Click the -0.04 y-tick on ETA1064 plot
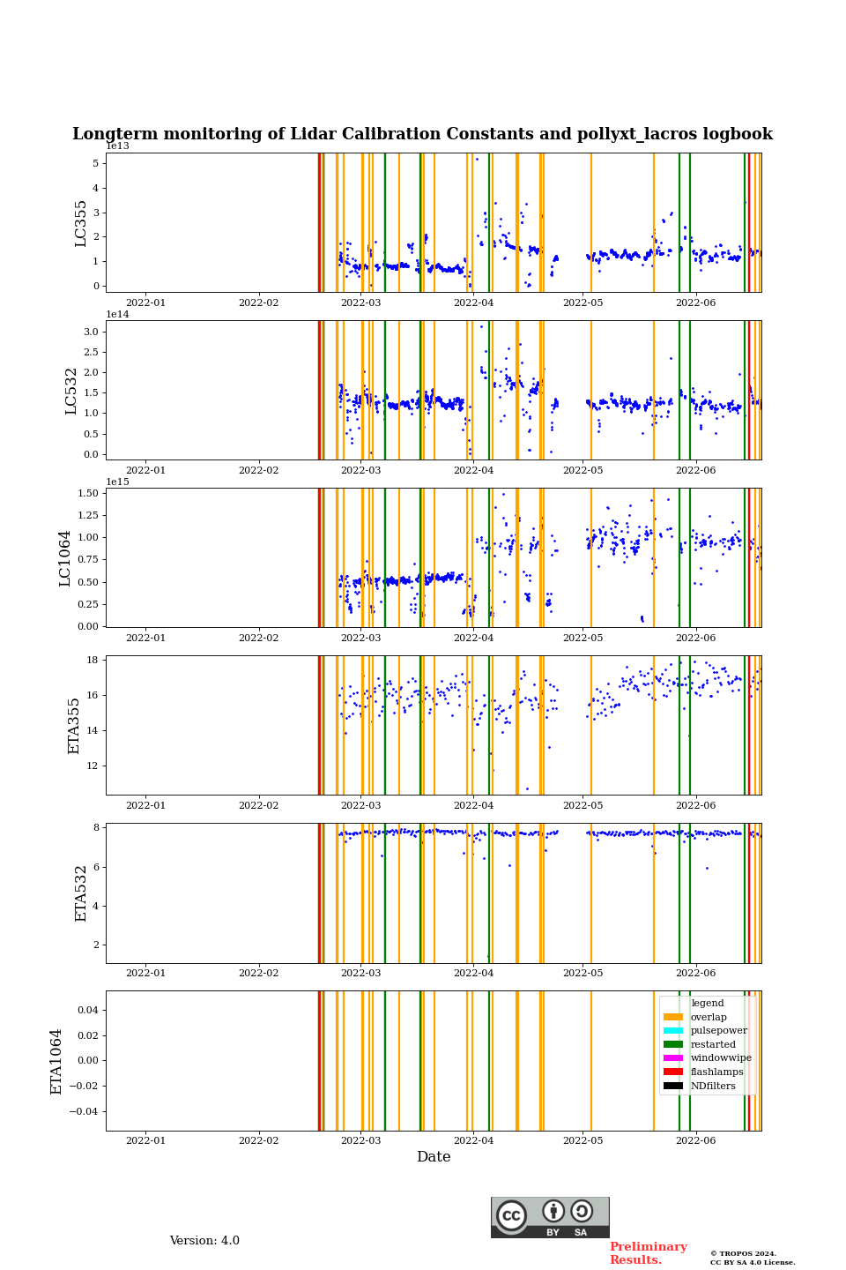846x1270 pixels. pyautogui.click(x=85, y=1111)
